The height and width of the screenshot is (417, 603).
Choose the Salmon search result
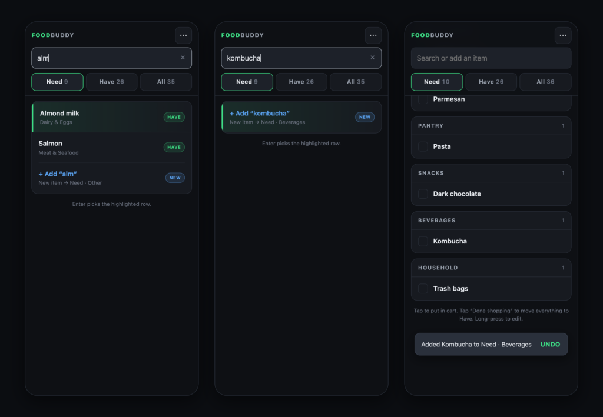click(x=111, y=148)
